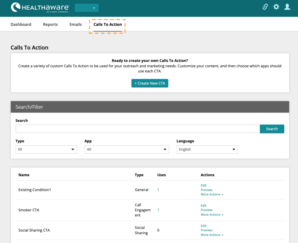Open the Emails tab
Viewport: 298px width, 243px height.
pyautogui.click(x=76, y=24)
